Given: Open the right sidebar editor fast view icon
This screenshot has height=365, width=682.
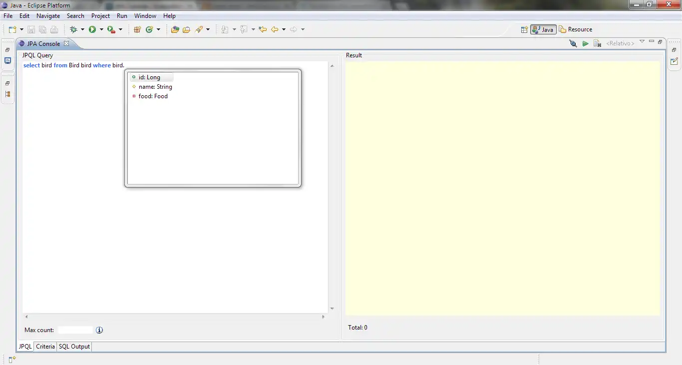Looking at the screenshot, I should tap(674, 61).
